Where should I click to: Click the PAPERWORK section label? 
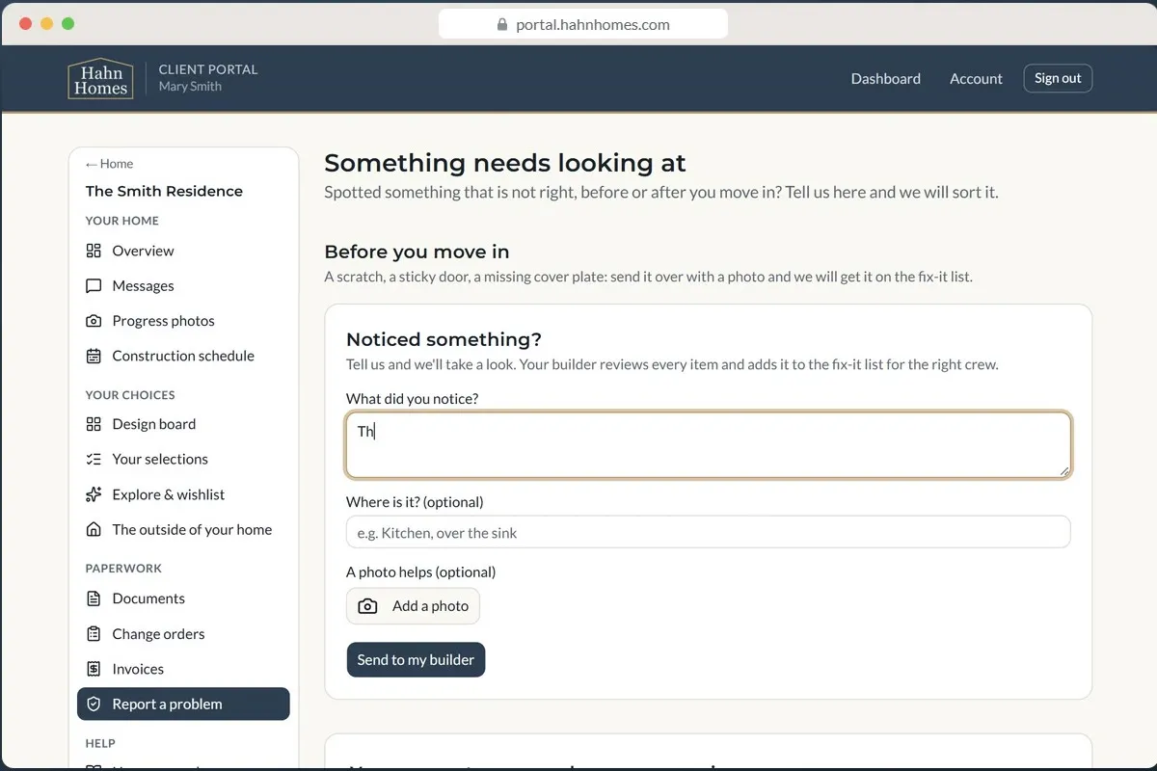tap(123, 569)
